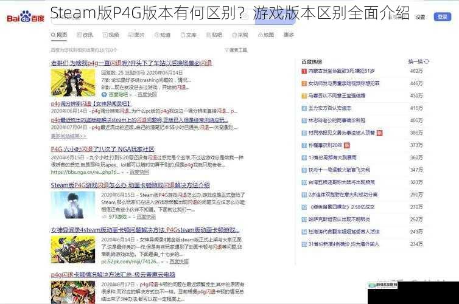The width and height of the screenshot is (459, 304).
Task: Open hot item with 243万 views
Action: 344,232
